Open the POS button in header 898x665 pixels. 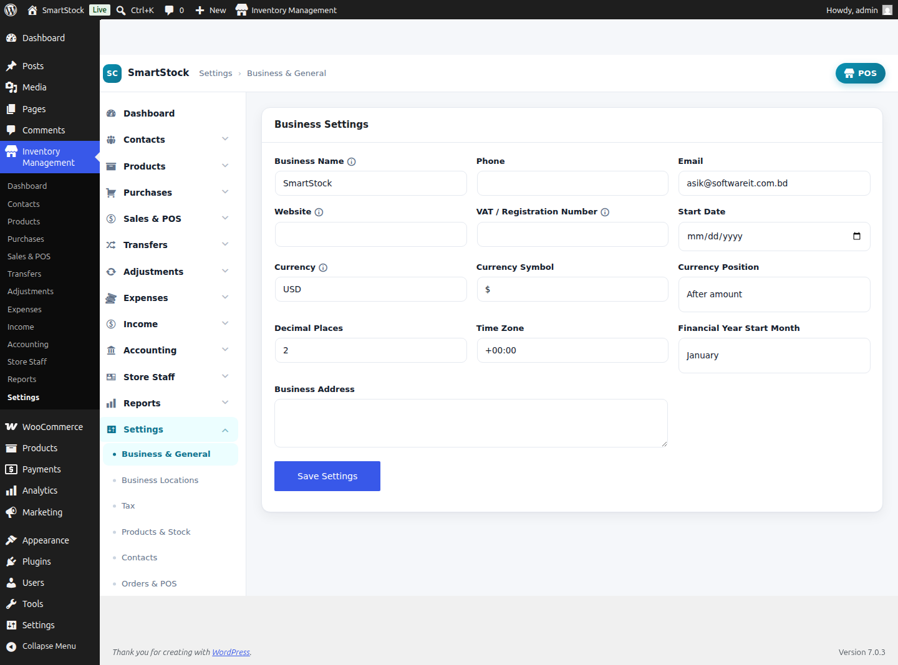point(861,73)
